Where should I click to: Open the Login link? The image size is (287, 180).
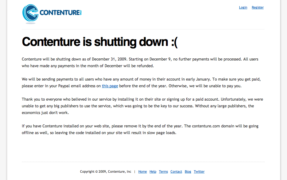243,7
